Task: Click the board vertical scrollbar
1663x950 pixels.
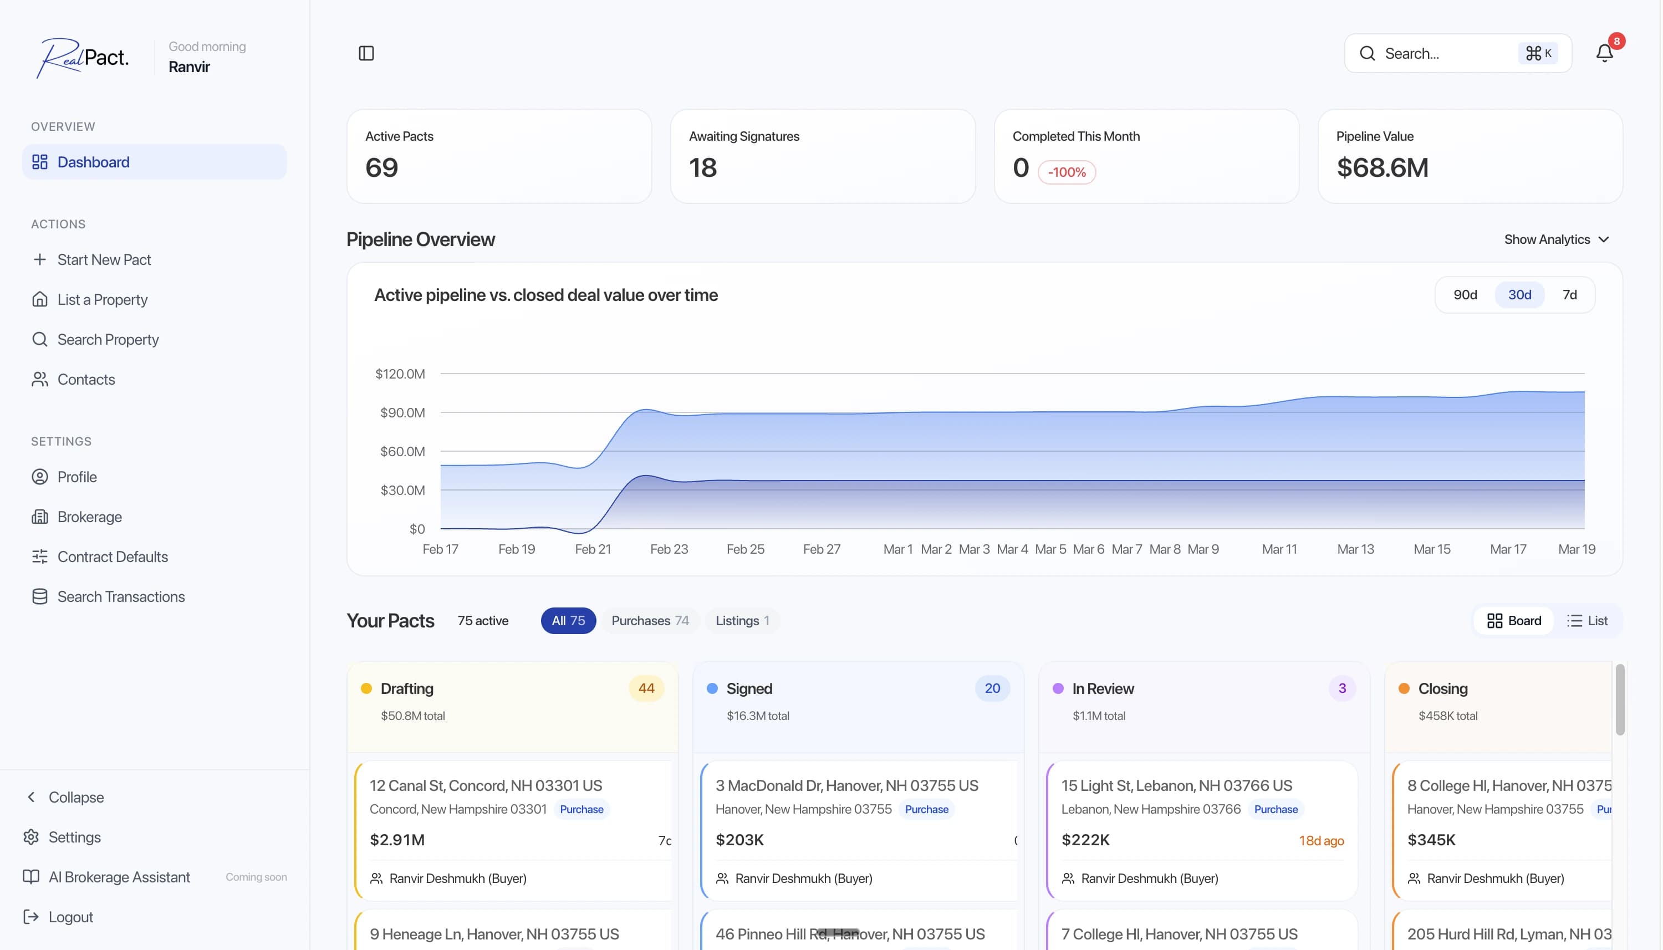Action: (x=1619, y=699)
